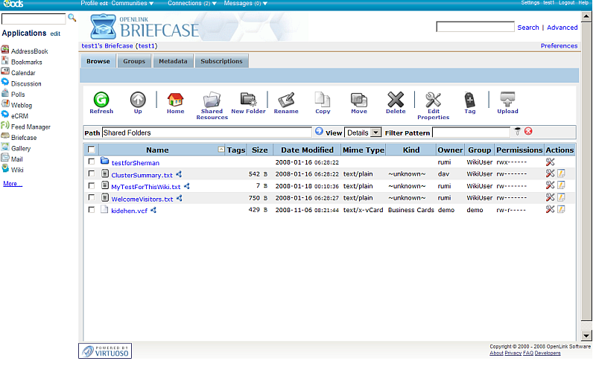
Task: Open the Preferences link
Action: (x=559, y=45)
